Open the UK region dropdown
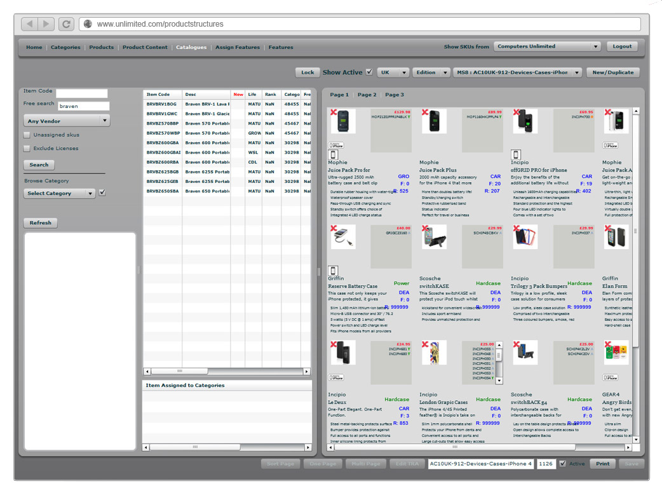This screenshot has width=662, height=493. (393, 72)
